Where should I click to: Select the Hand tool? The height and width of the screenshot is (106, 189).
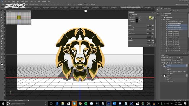click(2, 57)
